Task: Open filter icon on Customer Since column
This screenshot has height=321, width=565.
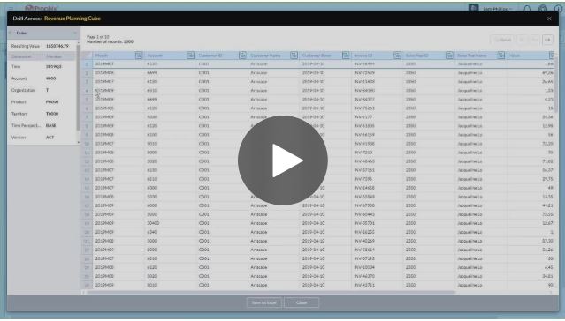Action: click(x=346, y=56)
